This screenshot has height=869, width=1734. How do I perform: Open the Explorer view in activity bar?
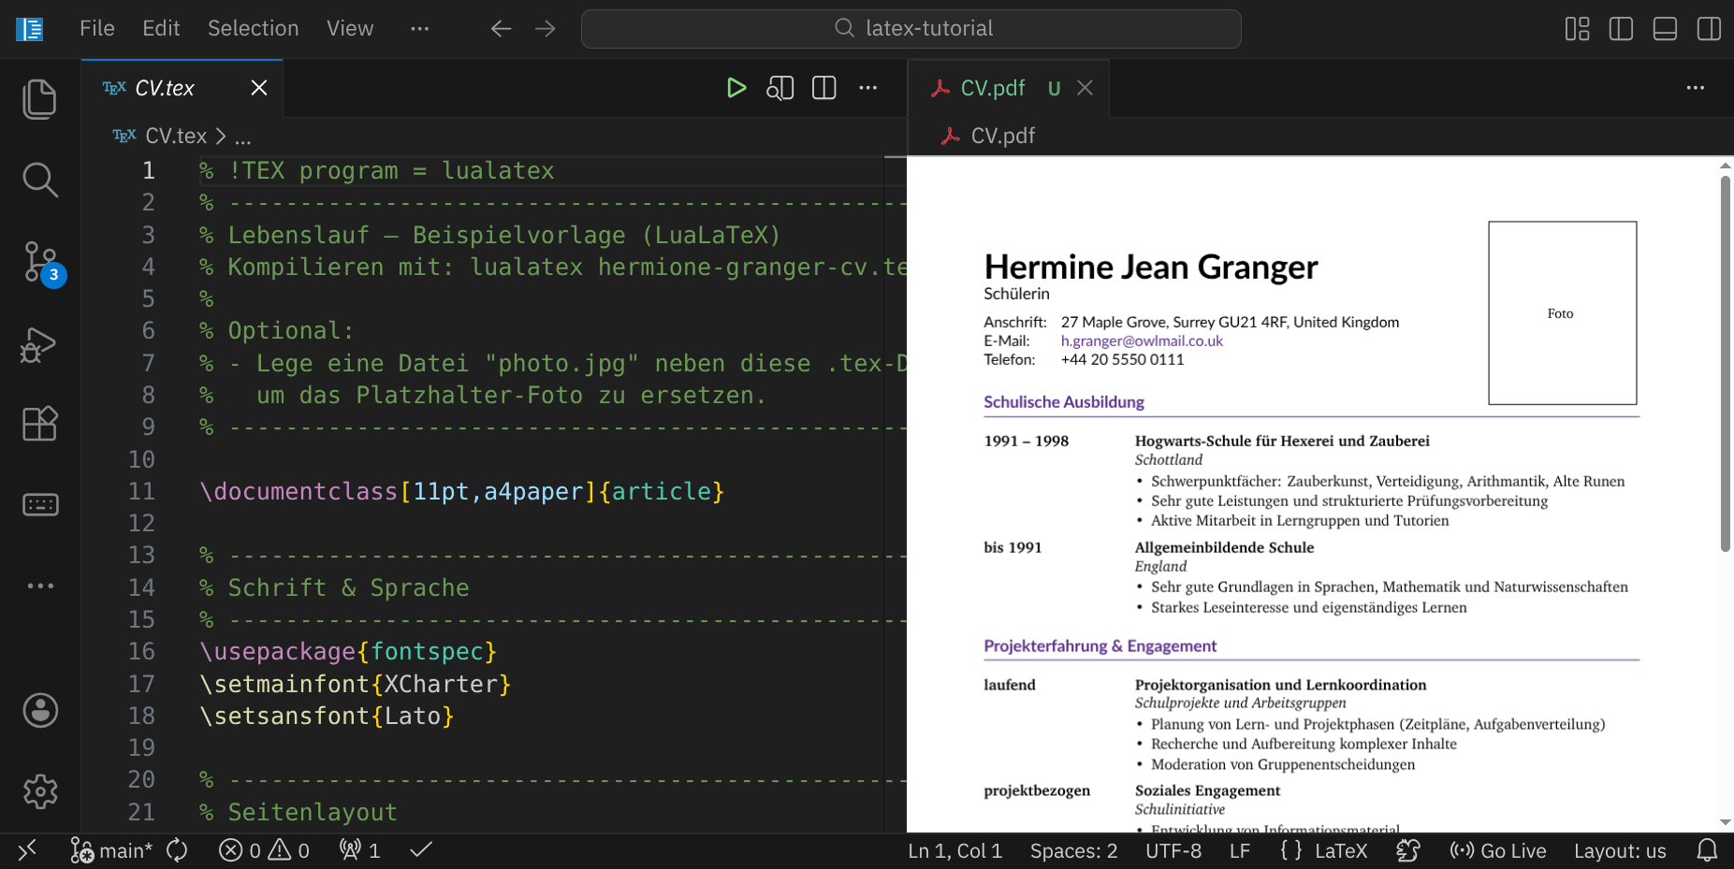pos(39,99)
